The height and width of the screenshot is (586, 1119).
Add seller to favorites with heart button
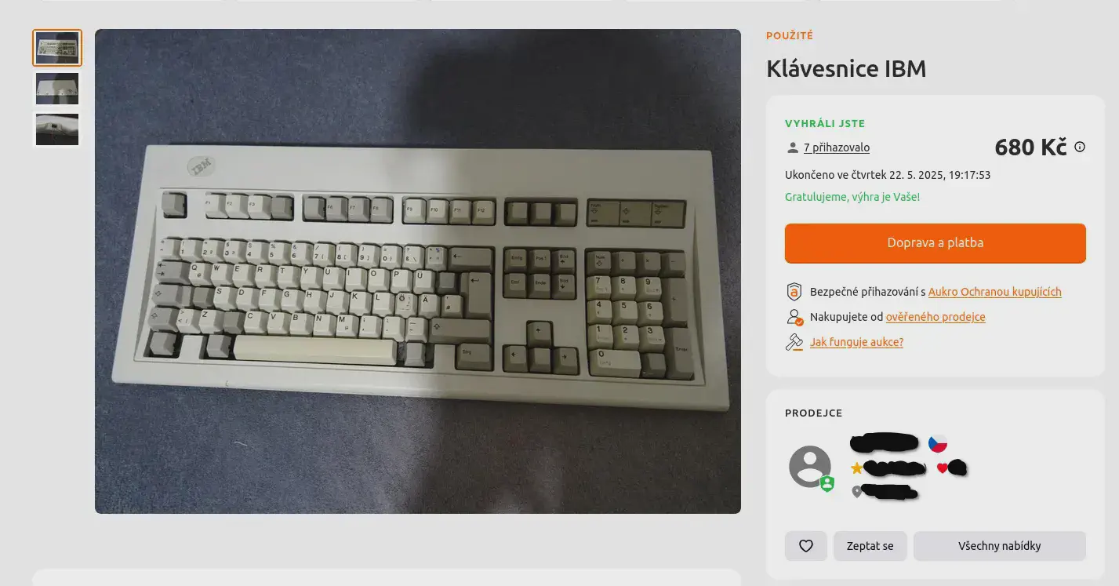805,546
